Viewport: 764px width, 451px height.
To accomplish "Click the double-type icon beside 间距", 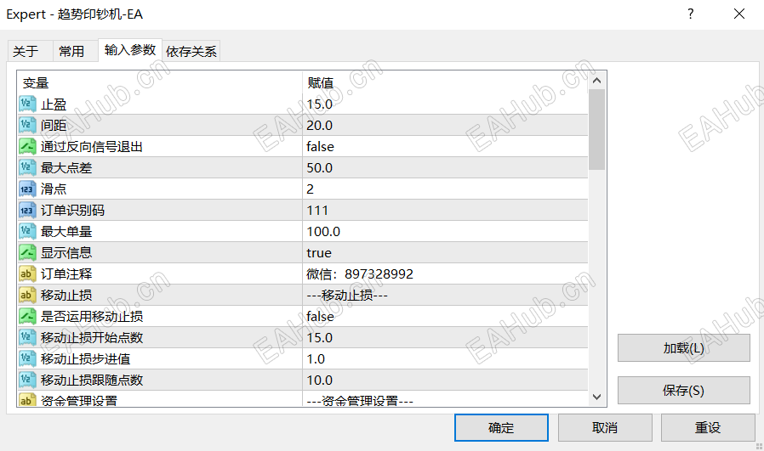I will click(27, 125).
